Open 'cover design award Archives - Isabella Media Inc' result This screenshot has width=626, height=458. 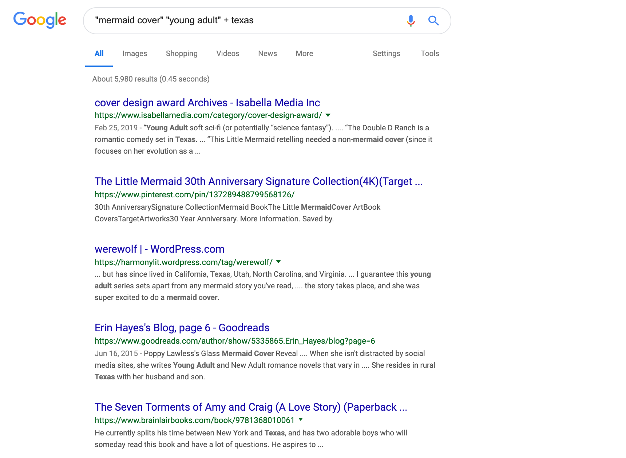coord(207,103)
